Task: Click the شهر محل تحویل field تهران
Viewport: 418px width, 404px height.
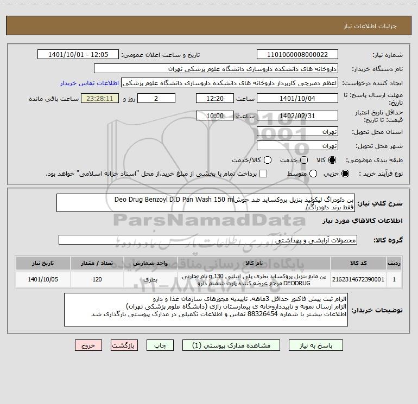Action: point(297,145)
